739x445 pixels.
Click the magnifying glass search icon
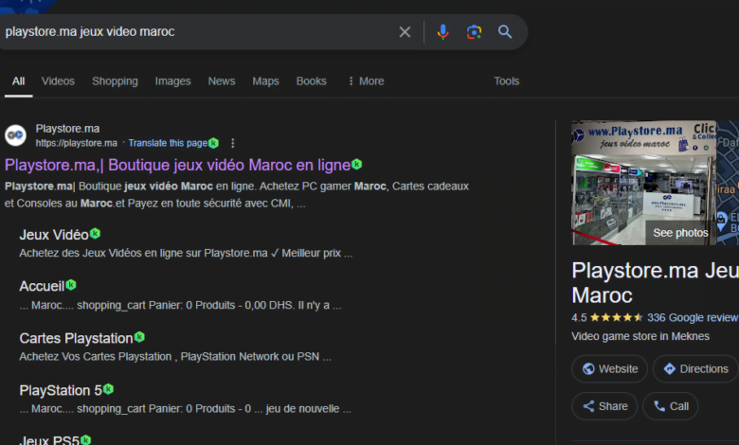click(505, 32)
